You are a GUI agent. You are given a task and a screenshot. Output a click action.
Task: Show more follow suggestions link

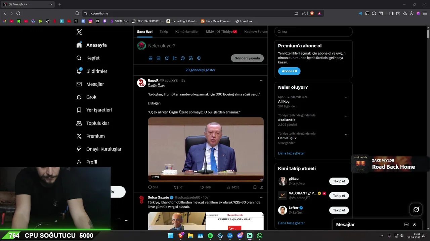[x=292, y=223]
